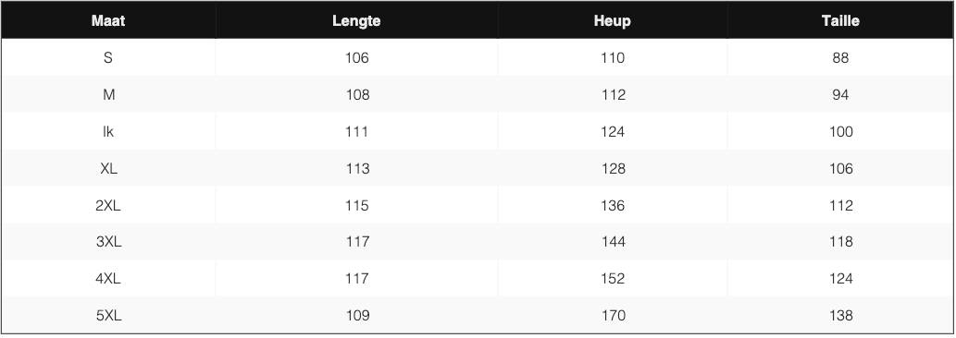Click length value 106 for size S
The width and height of the screenshot is (956, 338).
356,58
